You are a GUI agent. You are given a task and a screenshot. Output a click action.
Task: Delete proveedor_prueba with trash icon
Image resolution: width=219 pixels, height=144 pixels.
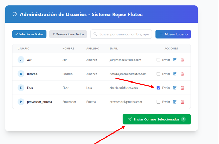(x=183, y=102)
